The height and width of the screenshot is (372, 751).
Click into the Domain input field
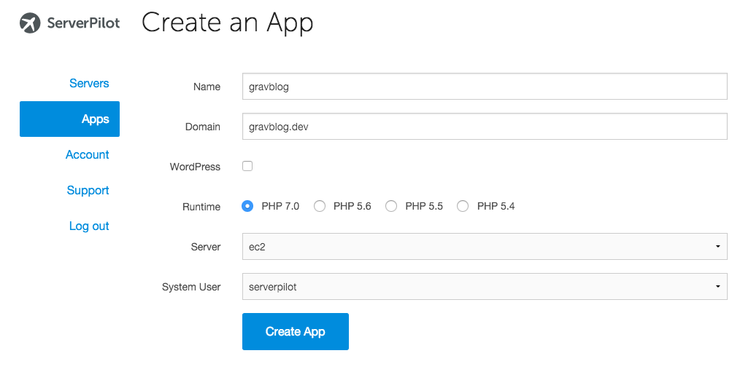pyautogui.click(x=485, y=127)
